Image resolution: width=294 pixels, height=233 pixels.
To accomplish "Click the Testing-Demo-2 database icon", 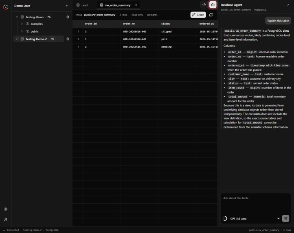I will pyautogui.click(x=22, y=39).
